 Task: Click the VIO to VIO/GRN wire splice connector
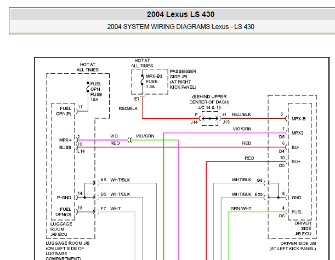click(129, 140)
